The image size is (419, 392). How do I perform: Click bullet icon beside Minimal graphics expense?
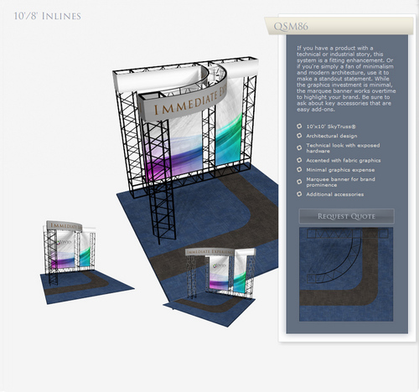tap(299, 170)
